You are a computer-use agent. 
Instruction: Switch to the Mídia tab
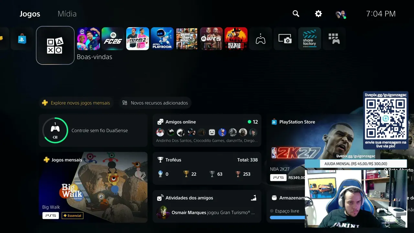pos(67,14)
